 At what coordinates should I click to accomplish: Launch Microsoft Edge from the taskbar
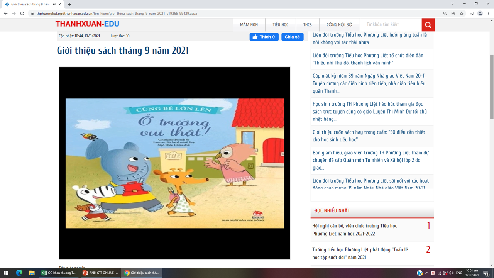19,273
